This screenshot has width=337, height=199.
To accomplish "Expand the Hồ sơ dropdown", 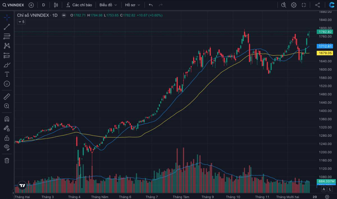I will pyautogui.click(x=133, y=5).
